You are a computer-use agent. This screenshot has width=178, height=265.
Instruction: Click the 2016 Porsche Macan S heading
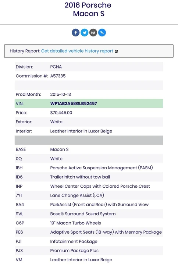coord(88,9)
